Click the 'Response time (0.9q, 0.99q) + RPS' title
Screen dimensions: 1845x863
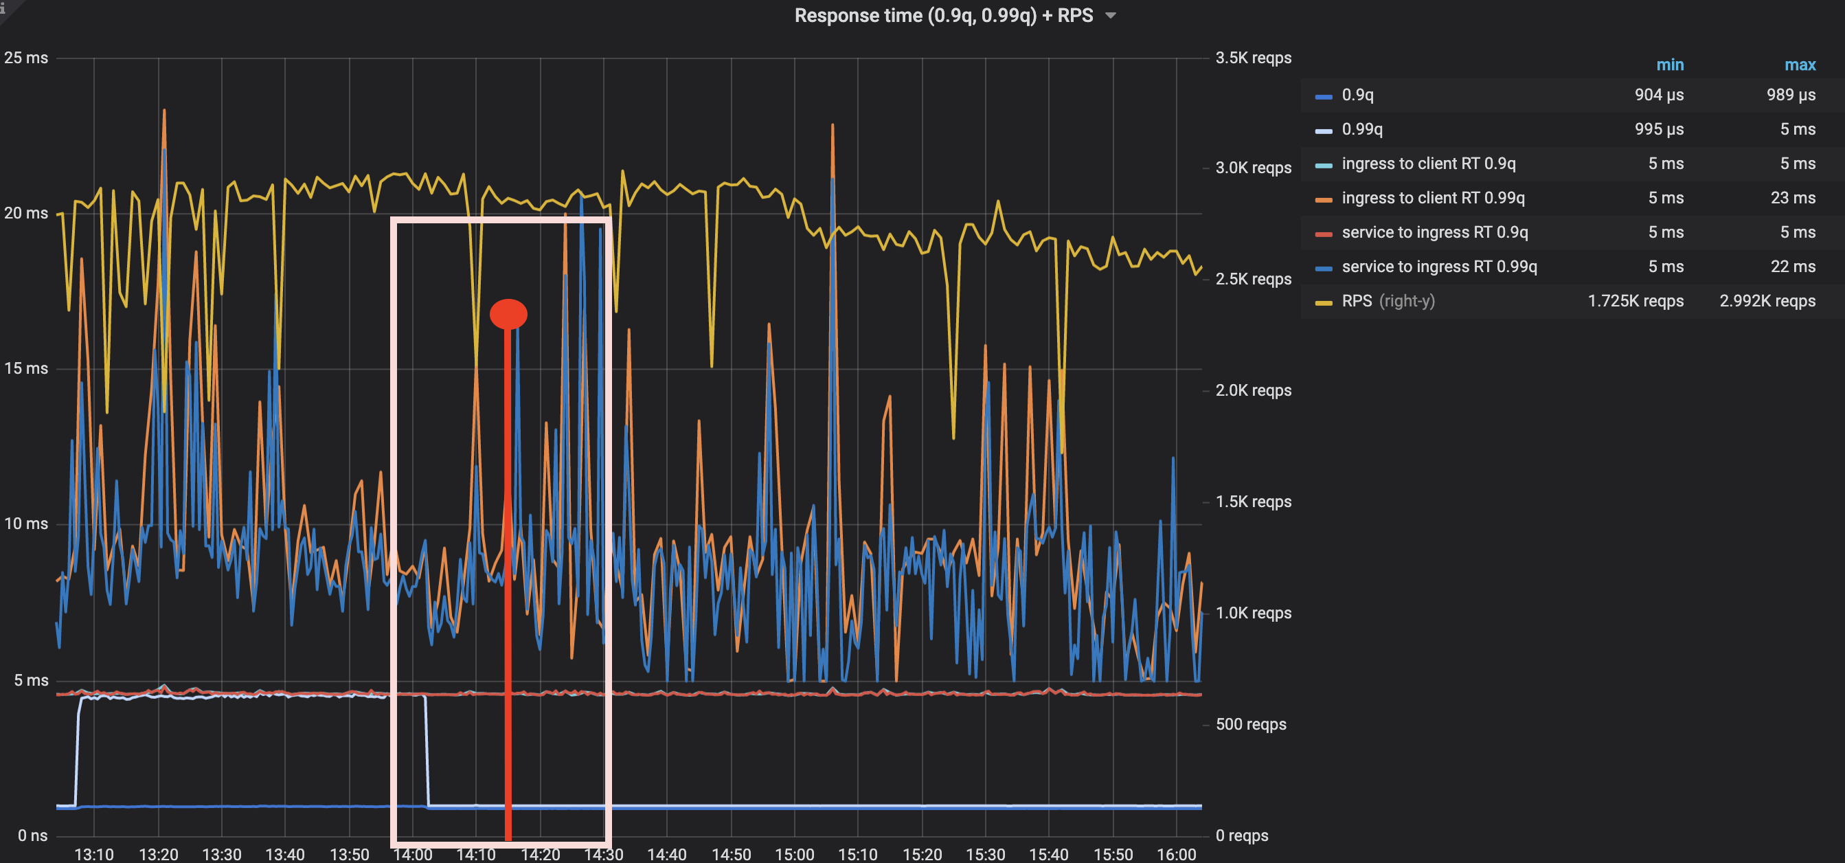(943, 16)
